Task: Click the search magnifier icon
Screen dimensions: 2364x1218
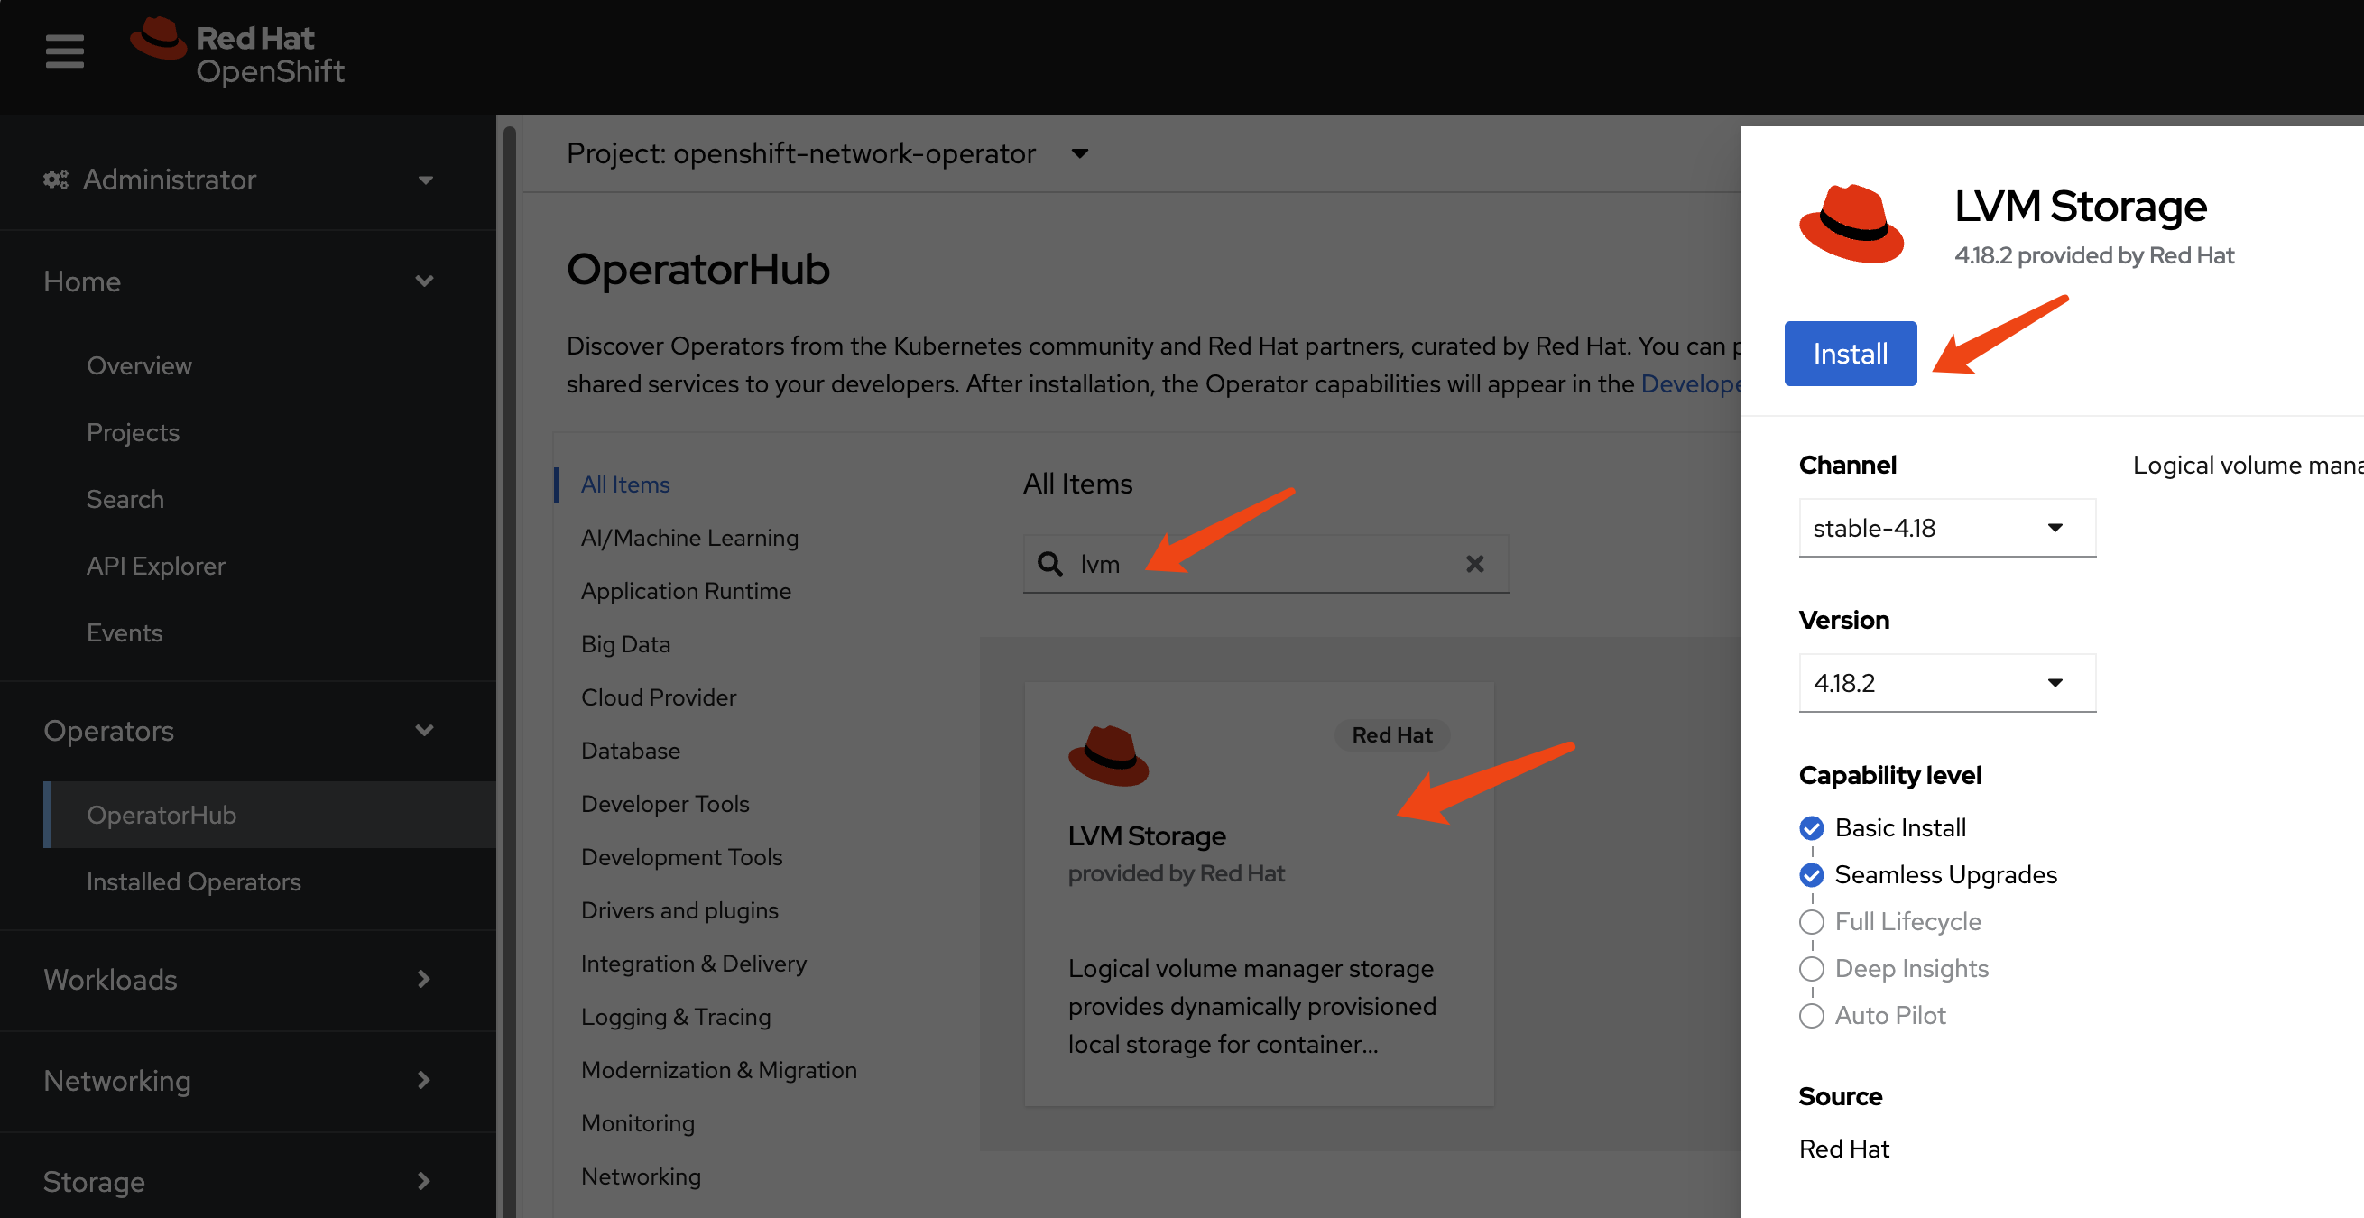Action: click(x=1049, y=564)
